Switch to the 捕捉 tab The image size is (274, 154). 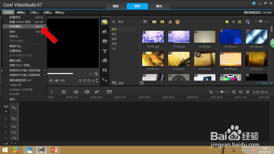pos(116,6)
